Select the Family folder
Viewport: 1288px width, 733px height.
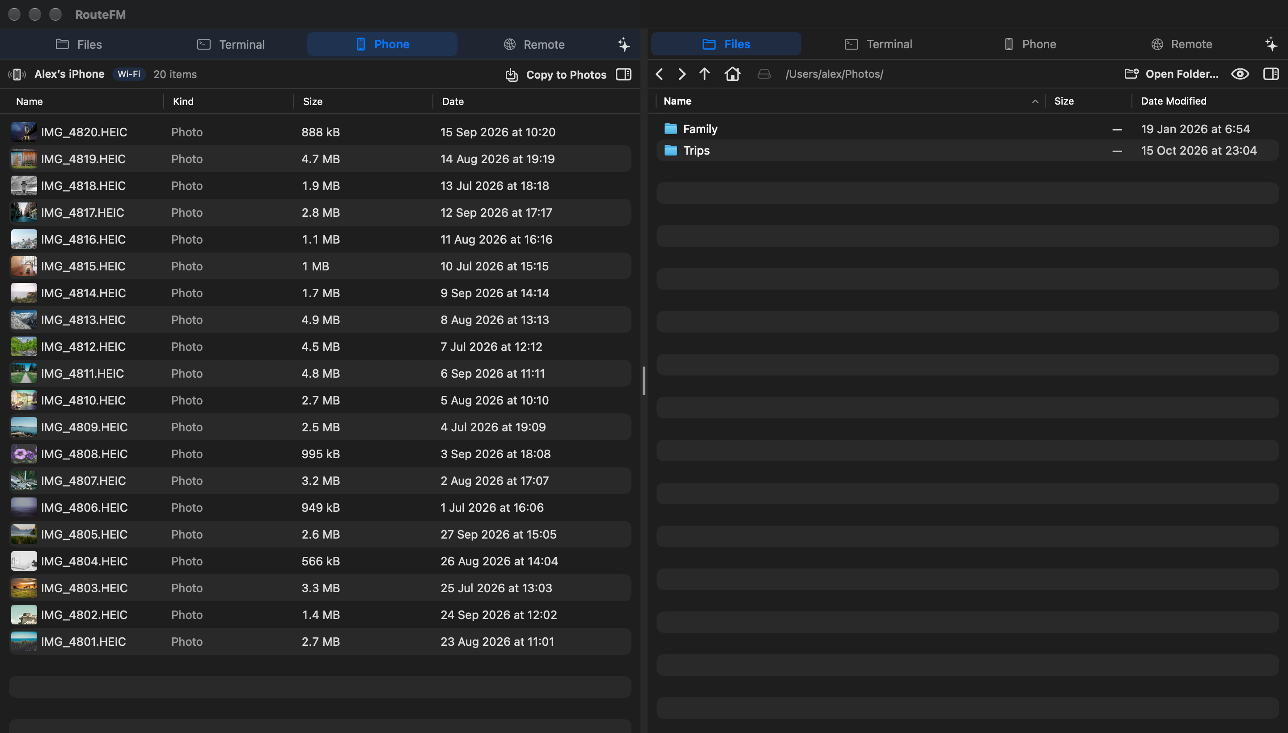coord(967,129)
